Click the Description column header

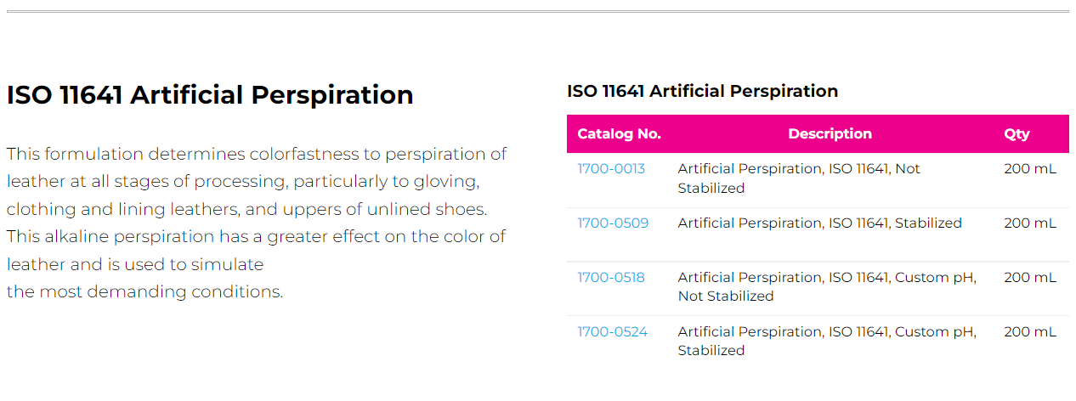[830, 134]
